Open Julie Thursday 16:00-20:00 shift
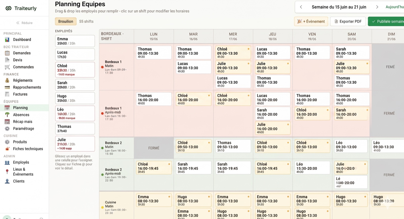Image resolution: width=404 pixels, height=219 pixels. pyautogui.click(x=273, y=128)
